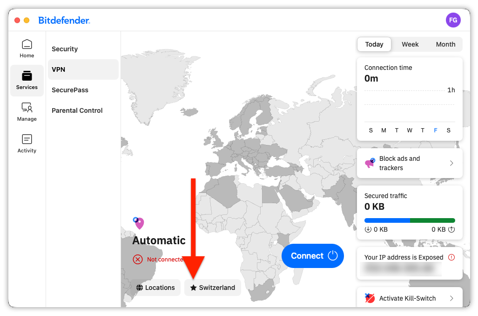Click the Bitdefender logo
The image size is (478, 316).
click(x=64, y=20)
